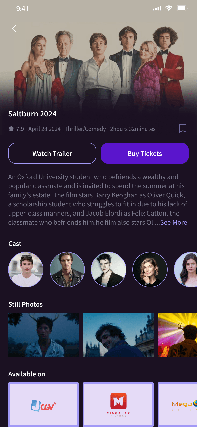
Task: Expand description with See More
Action: point(174,222)
